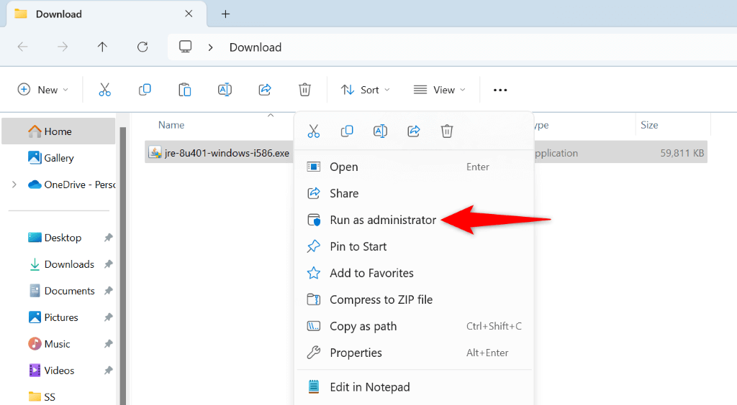Open the Sort dropdown
737x405 pixels.
365,90
